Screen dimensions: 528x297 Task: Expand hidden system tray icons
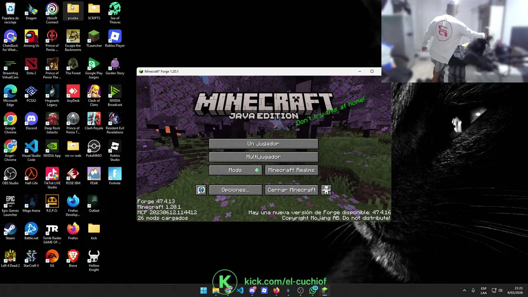(464, 290)
